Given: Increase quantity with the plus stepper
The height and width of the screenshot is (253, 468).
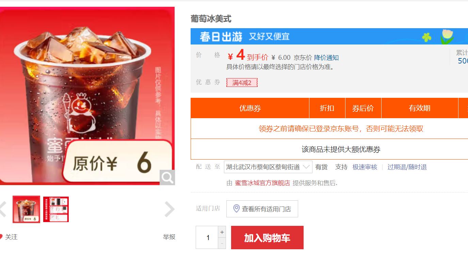Looking at the screenshot, I should tap(222, 232).
